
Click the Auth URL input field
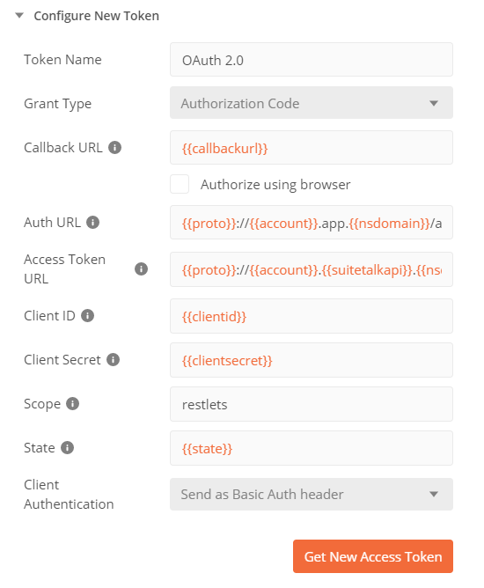312,223
